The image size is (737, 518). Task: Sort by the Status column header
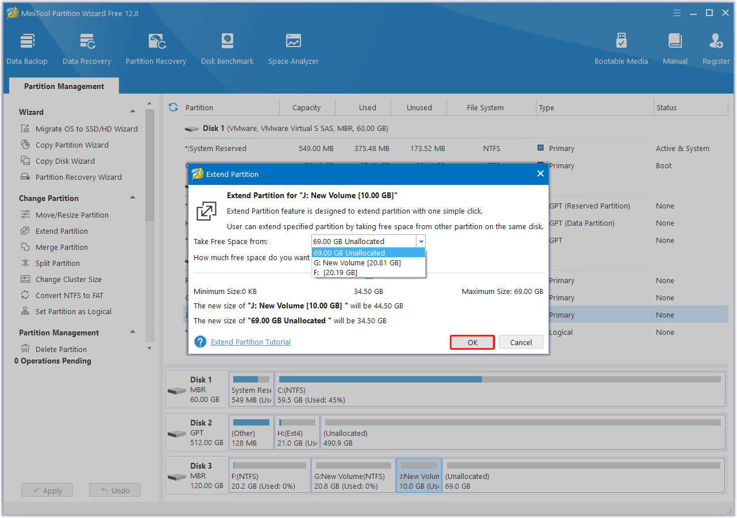coord(690,107)
